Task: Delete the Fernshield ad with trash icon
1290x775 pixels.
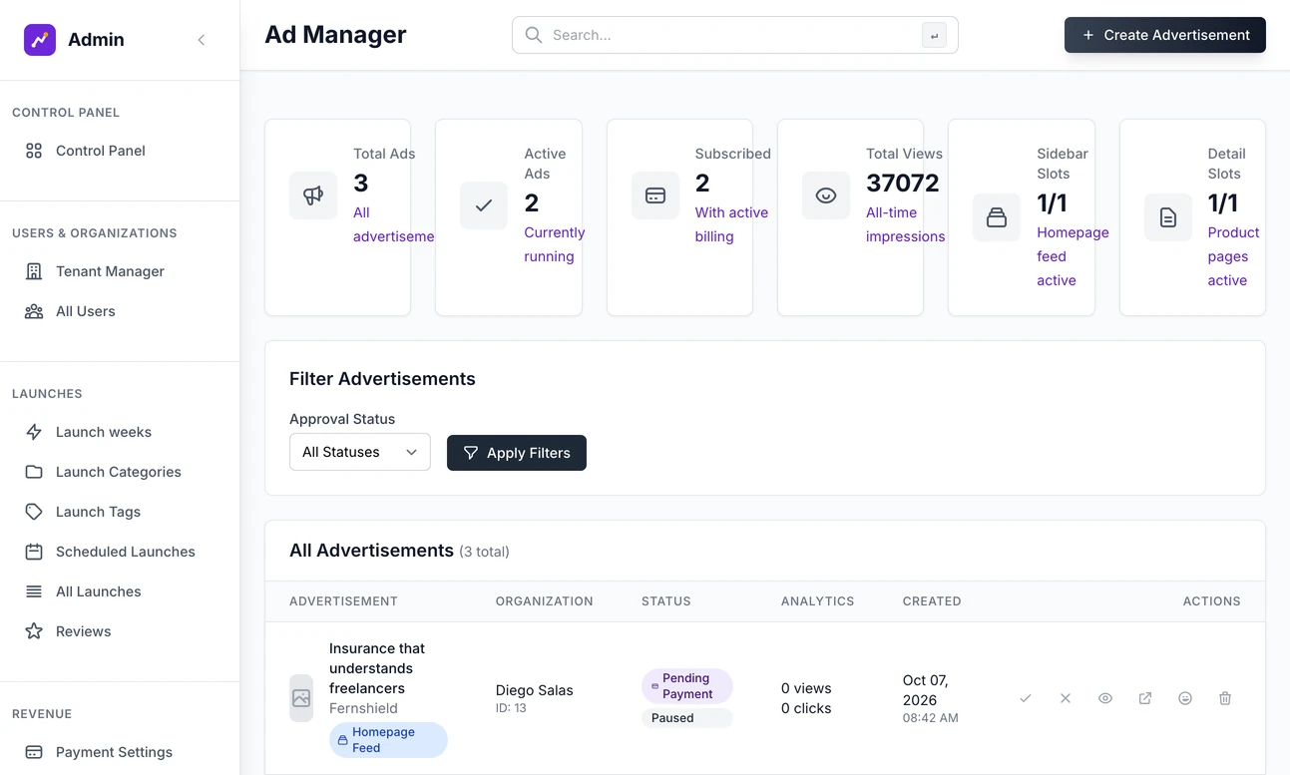Action: [x=1225, y=698]
